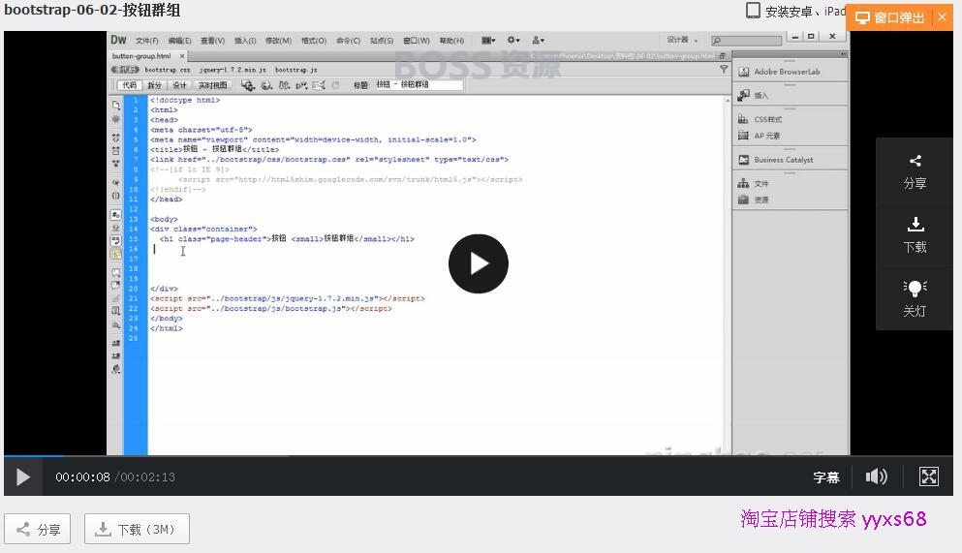Click the refresh design view icon
Viewport: 962px width, 553px height.
coord(335,85)
